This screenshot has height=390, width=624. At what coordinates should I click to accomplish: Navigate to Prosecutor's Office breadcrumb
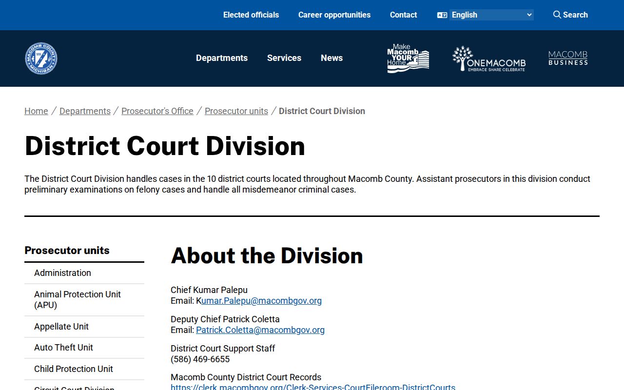pos(157,111)
